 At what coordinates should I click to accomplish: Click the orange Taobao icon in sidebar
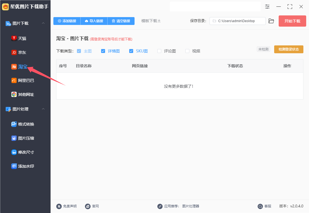(x=14, y=67)
